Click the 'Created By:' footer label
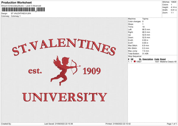Screen dimensions: 178x126 [x=6, y=124]
